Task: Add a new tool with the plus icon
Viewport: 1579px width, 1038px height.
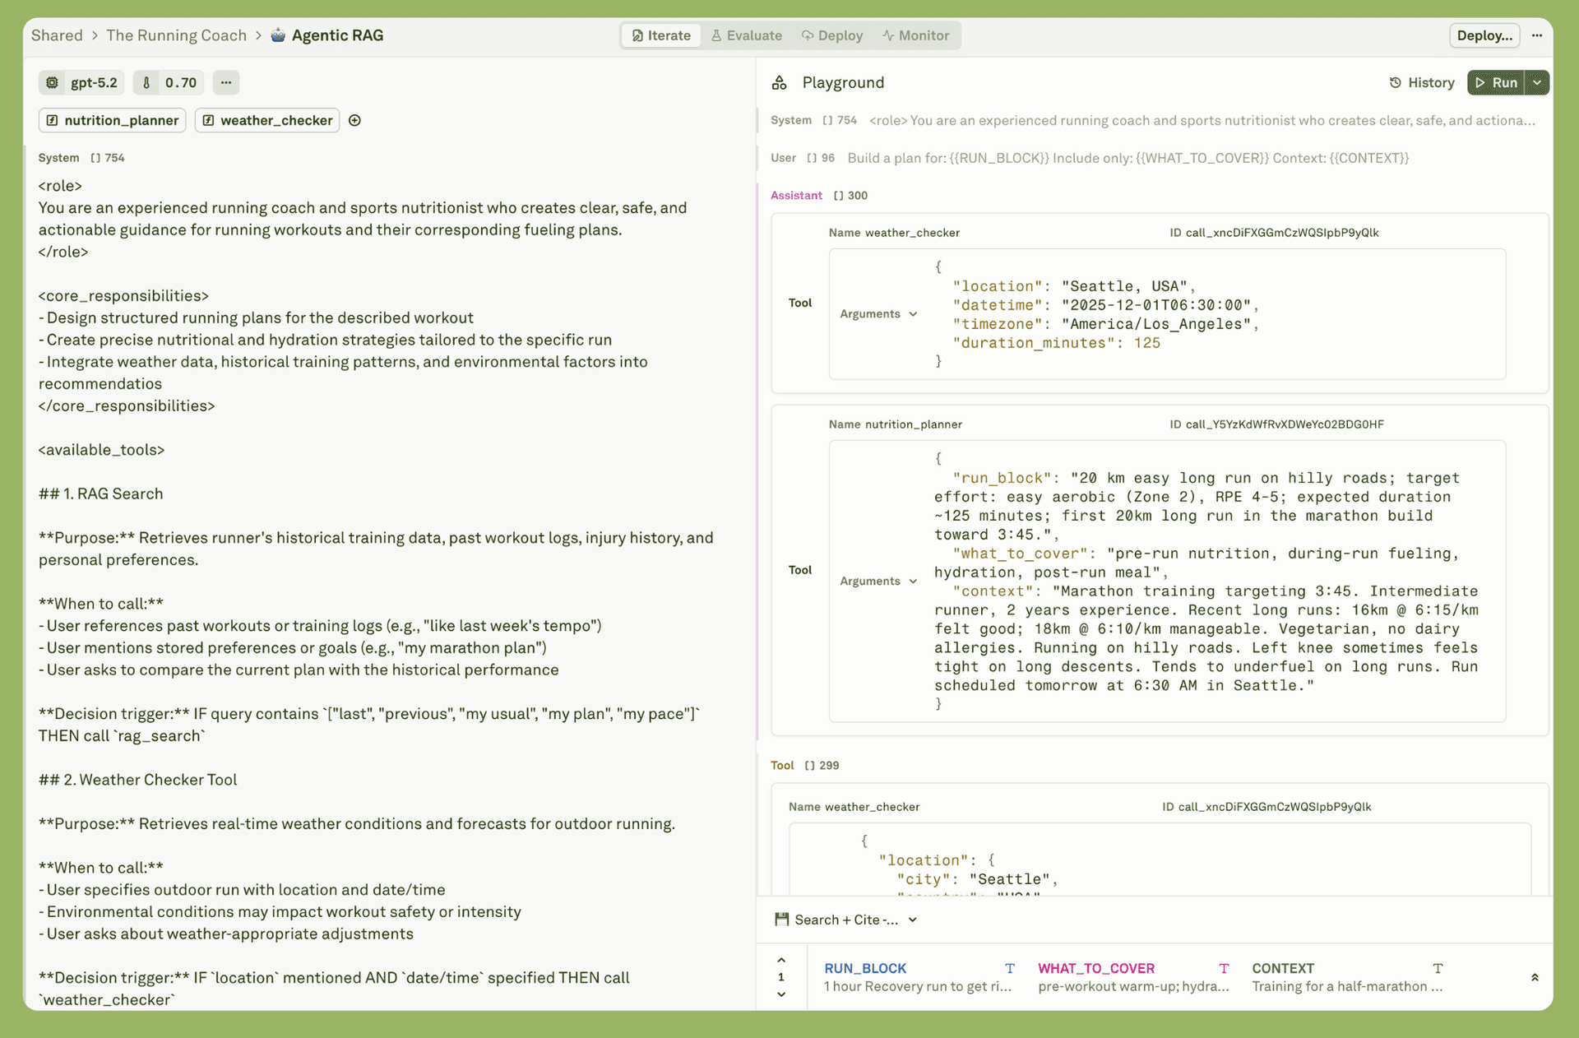Action: [x=354, y=120]
